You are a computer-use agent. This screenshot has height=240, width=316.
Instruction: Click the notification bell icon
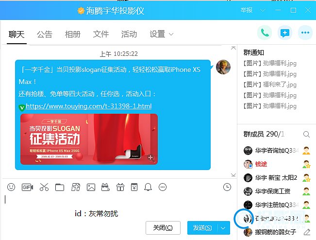tap(148, 187)
